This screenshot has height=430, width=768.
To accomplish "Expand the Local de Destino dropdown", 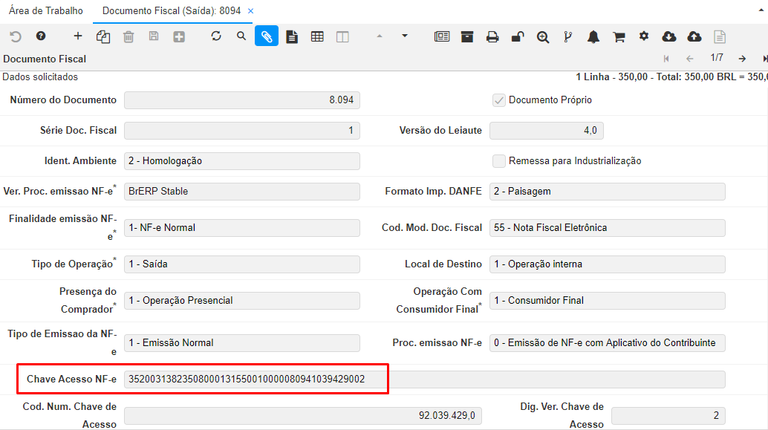I will tap(607, 264).
